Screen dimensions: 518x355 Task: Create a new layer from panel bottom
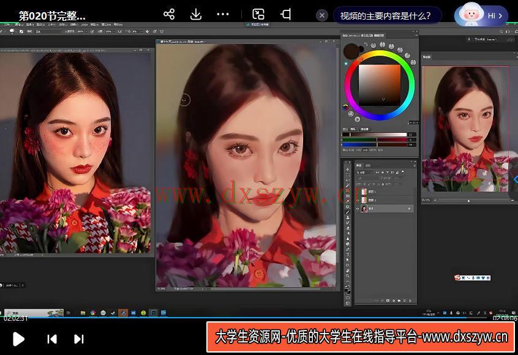404,301
